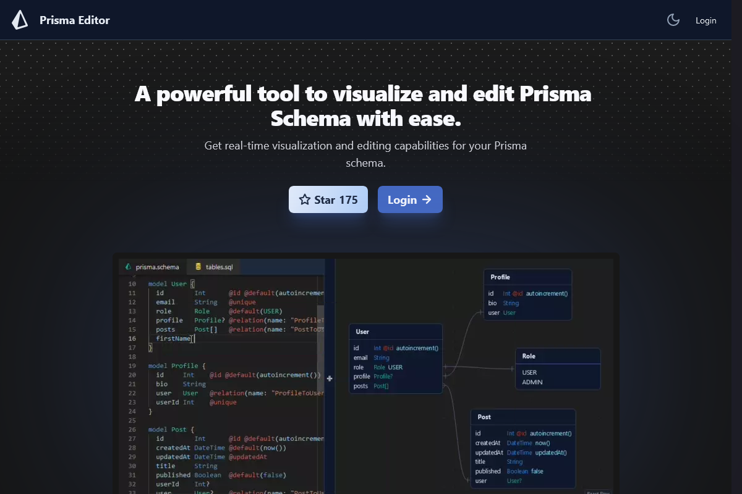Select the Post model node in the diagram

pos(523,417)
